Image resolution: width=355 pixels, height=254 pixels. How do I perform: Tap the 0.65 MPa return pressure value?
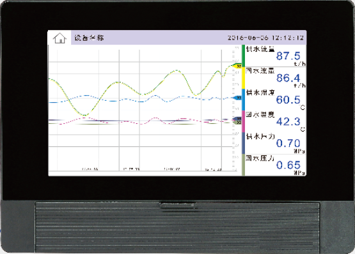click(288, 165)
